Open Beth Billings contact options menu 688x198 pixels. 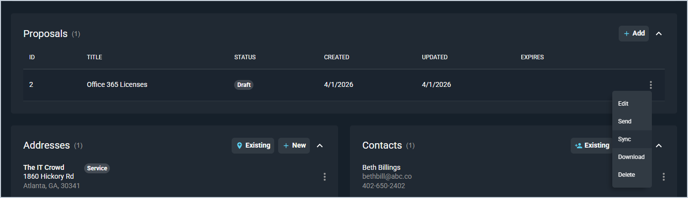click(x=663, y=177)
